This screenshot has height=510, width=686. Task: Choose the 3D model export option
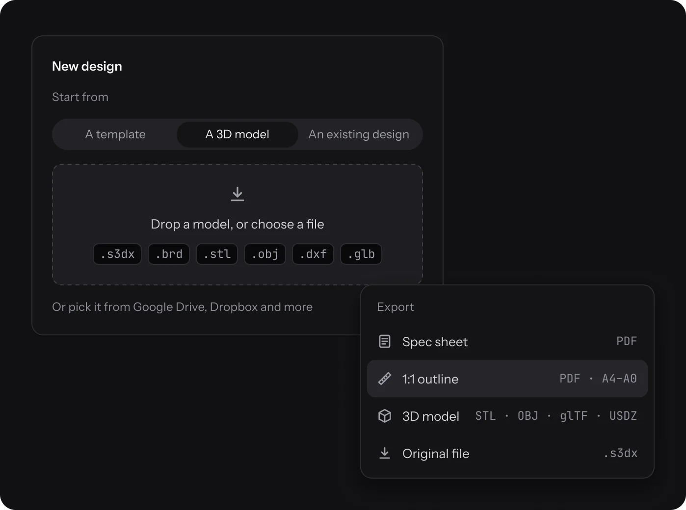[507, 416]
